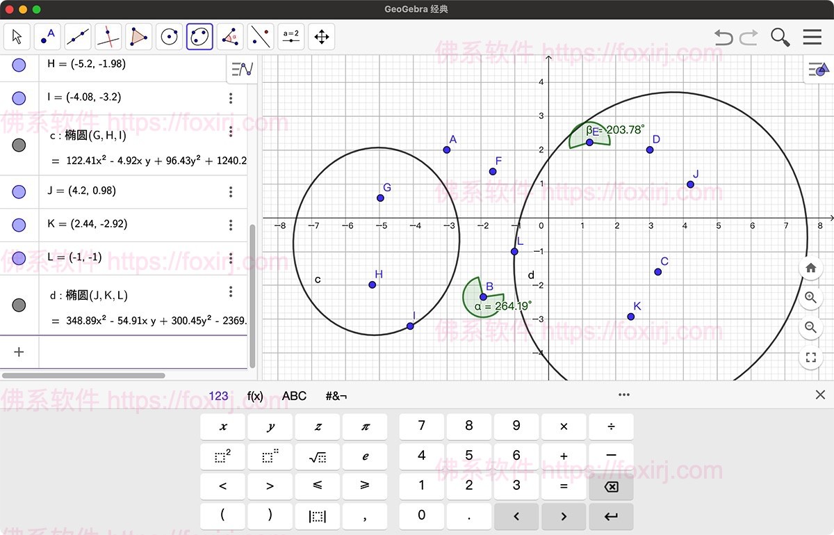
Task: Click the Zoom In button on the canvas
Action: (x=810, y=298)
